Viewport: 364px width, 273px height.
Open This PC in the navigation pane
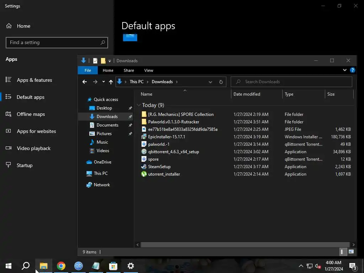point(101,173)
